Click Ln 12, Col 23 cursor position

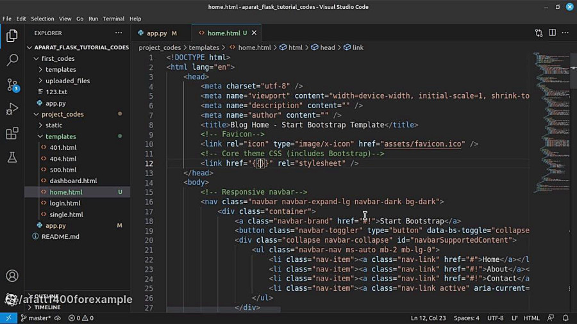click(x=428, y=318)
